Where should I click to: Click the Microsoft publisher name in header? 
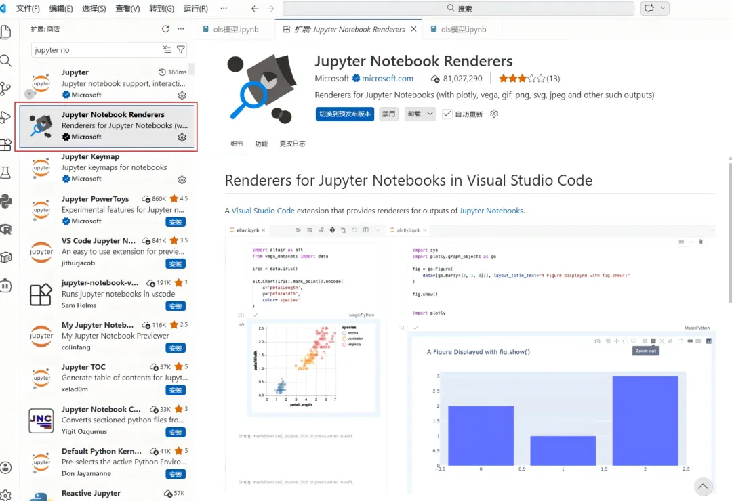[331, 79]
